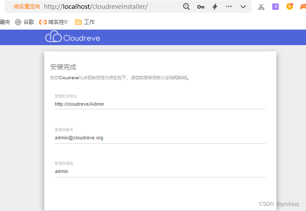Open the three-dots more options menu
This screenshot has height=211, width=306.
coord(229,7)
